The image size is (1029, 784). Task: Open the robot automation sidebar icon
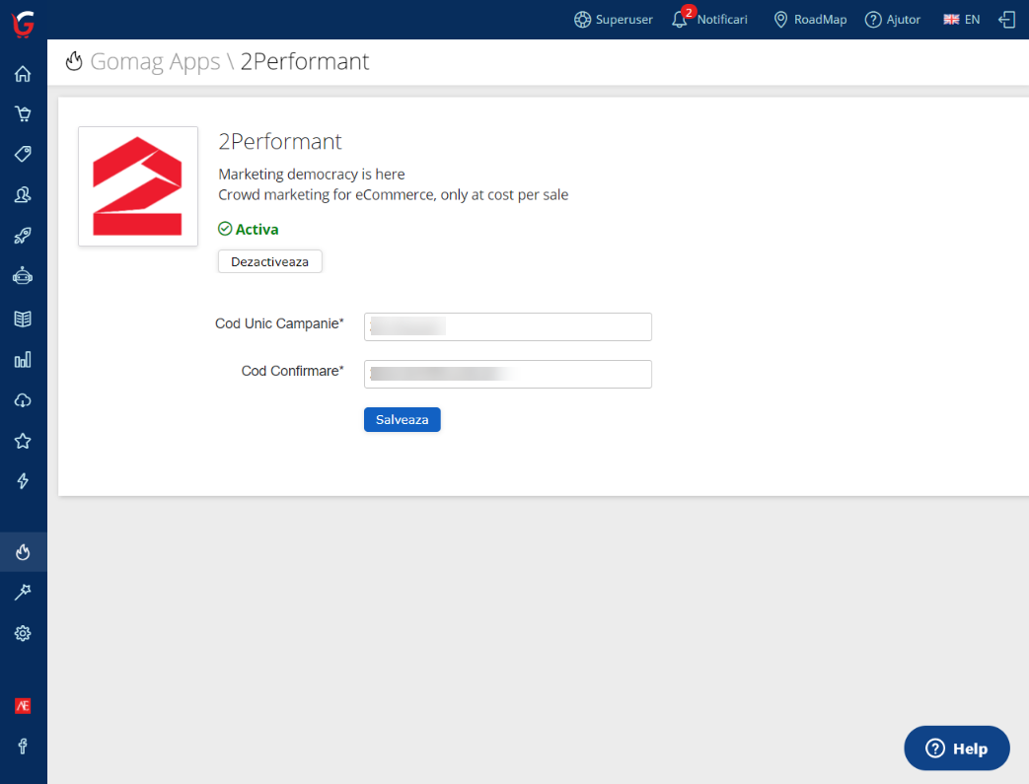pos(23,276)
